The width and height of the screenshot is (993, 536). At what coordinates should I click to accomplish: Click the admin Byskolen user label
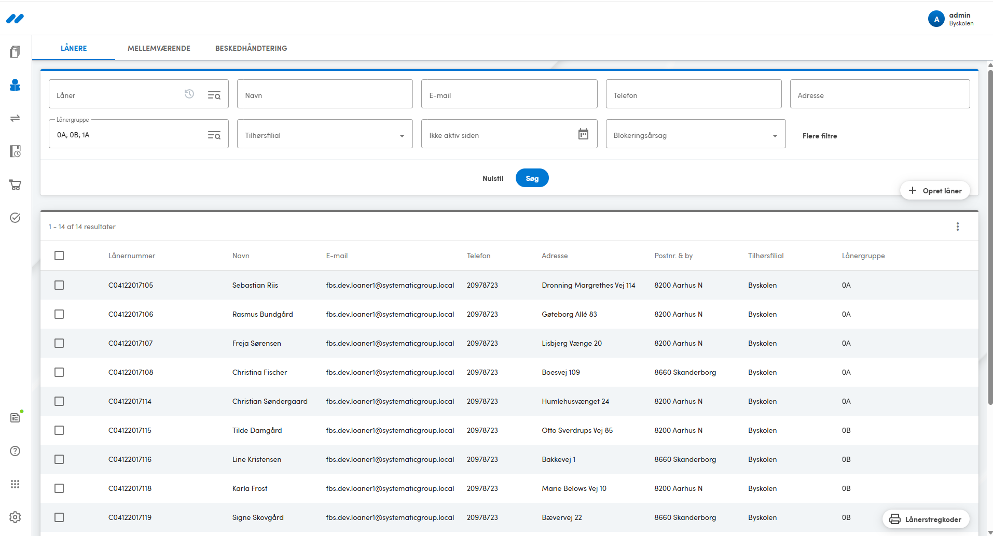coord(961,19)
